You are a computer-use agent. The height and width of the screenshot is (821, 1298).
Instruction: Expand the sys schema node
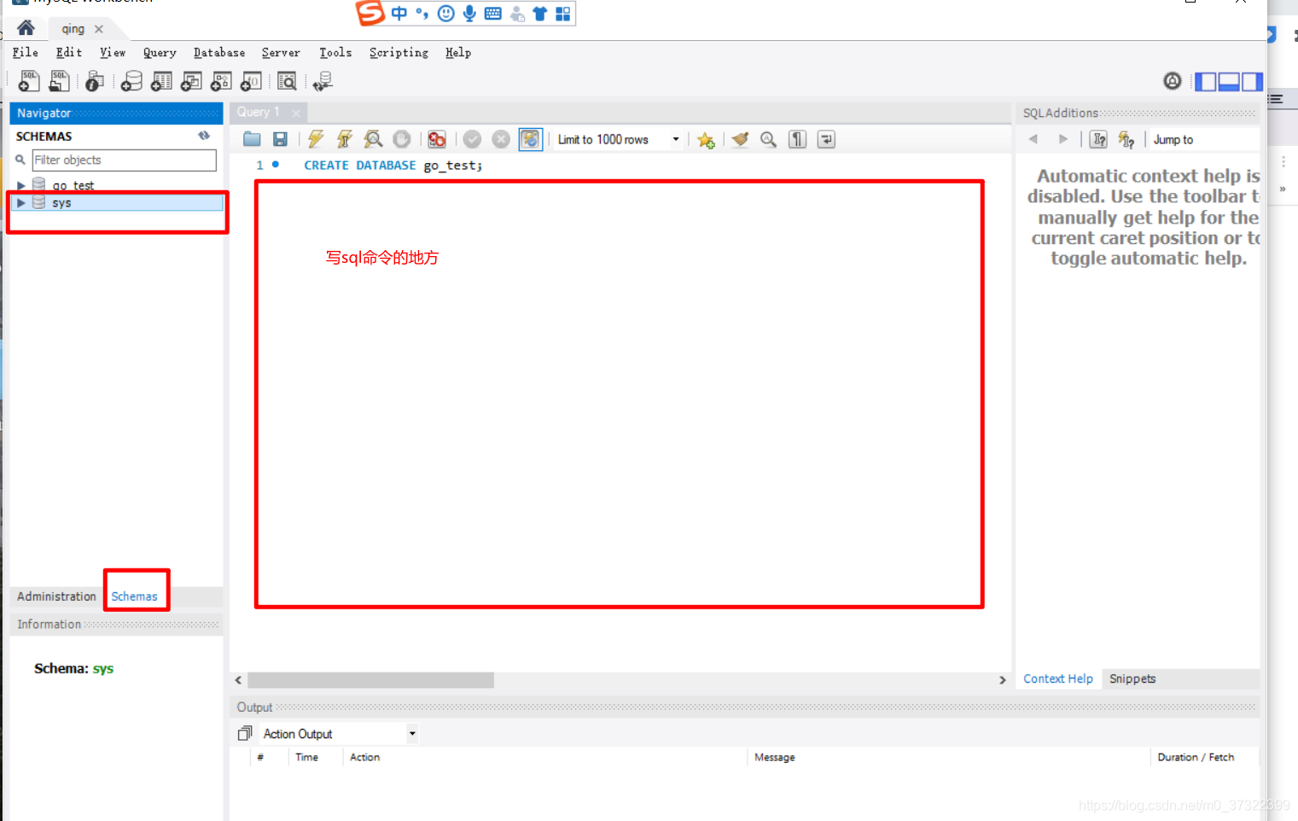(21, 203)
